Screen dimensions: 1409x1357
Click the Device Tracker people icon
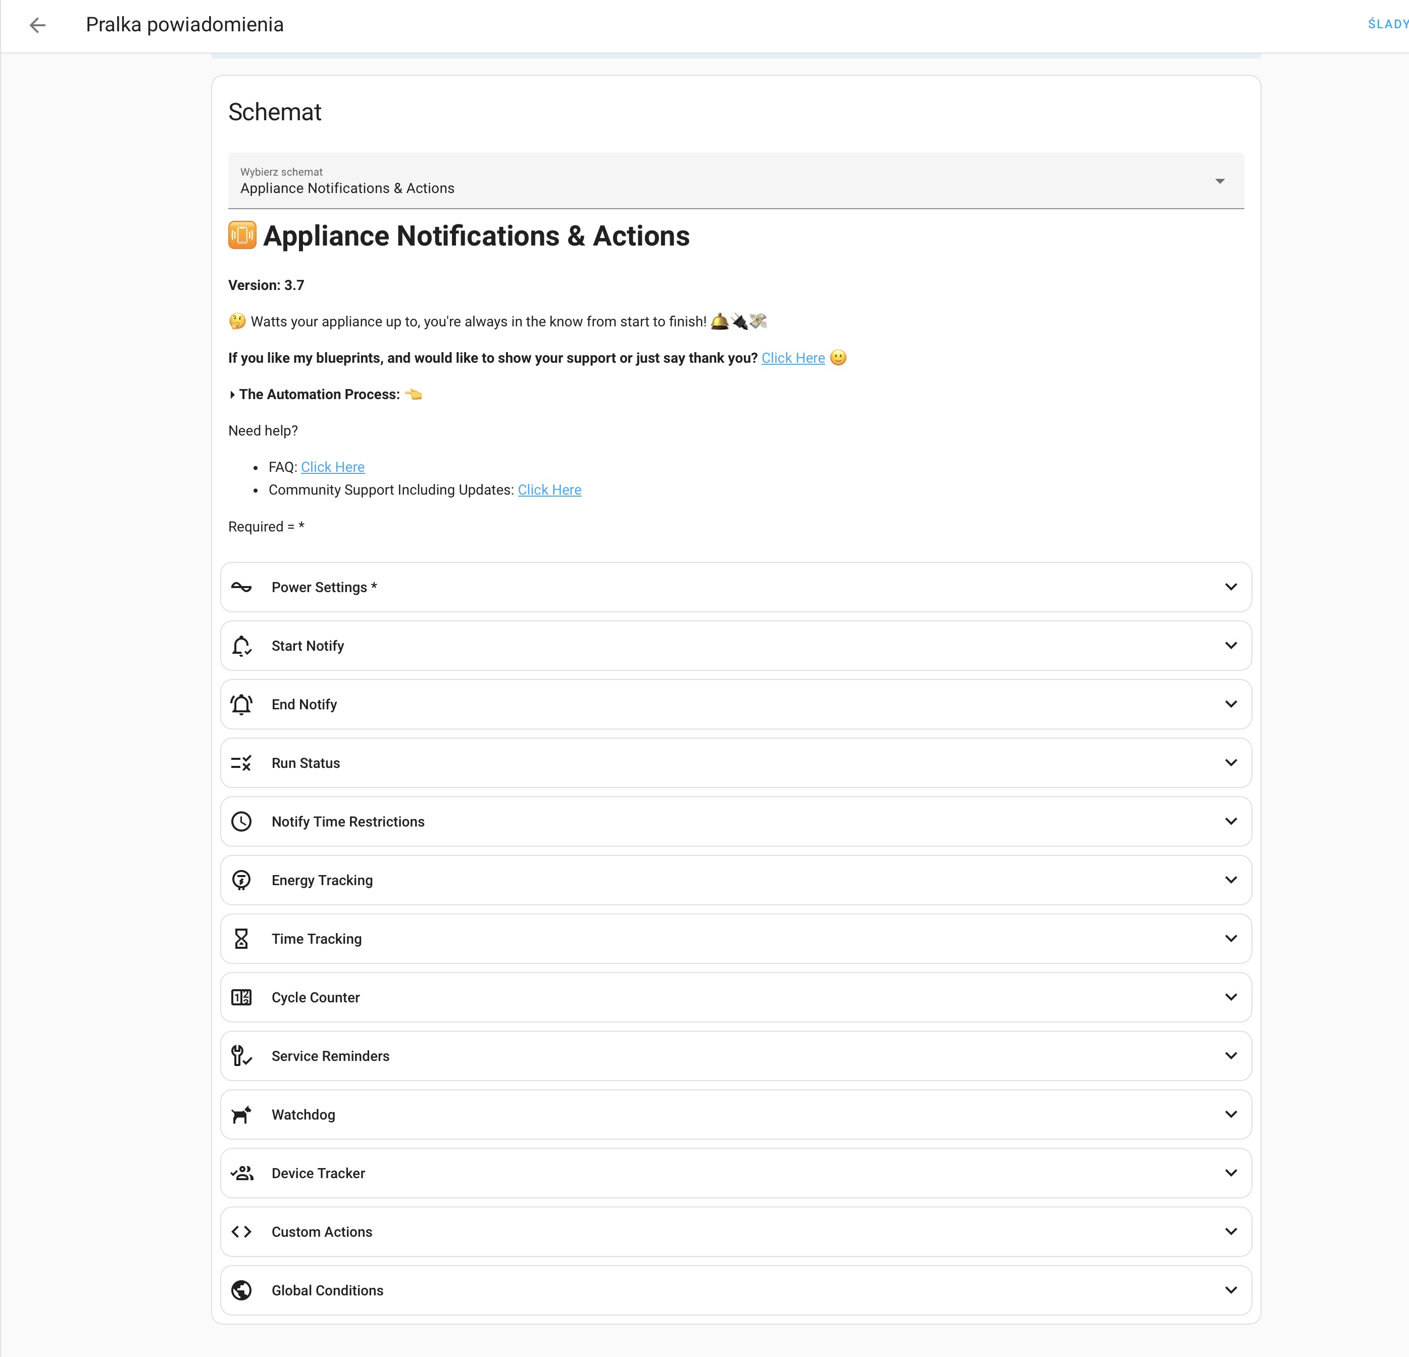click(x=241, y=1173)
